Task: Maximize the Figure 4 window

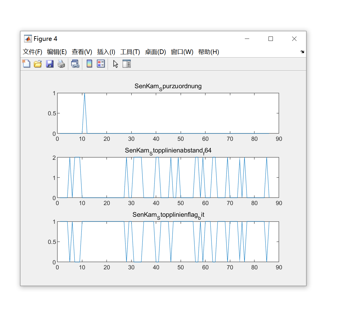Action: [x=271, y=39]
